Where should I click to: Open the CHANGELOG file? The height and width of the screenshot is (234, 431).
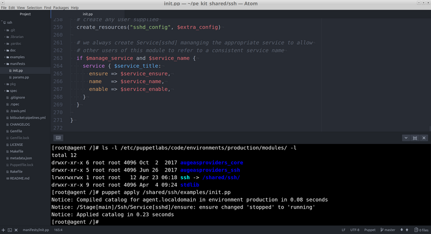20,125
